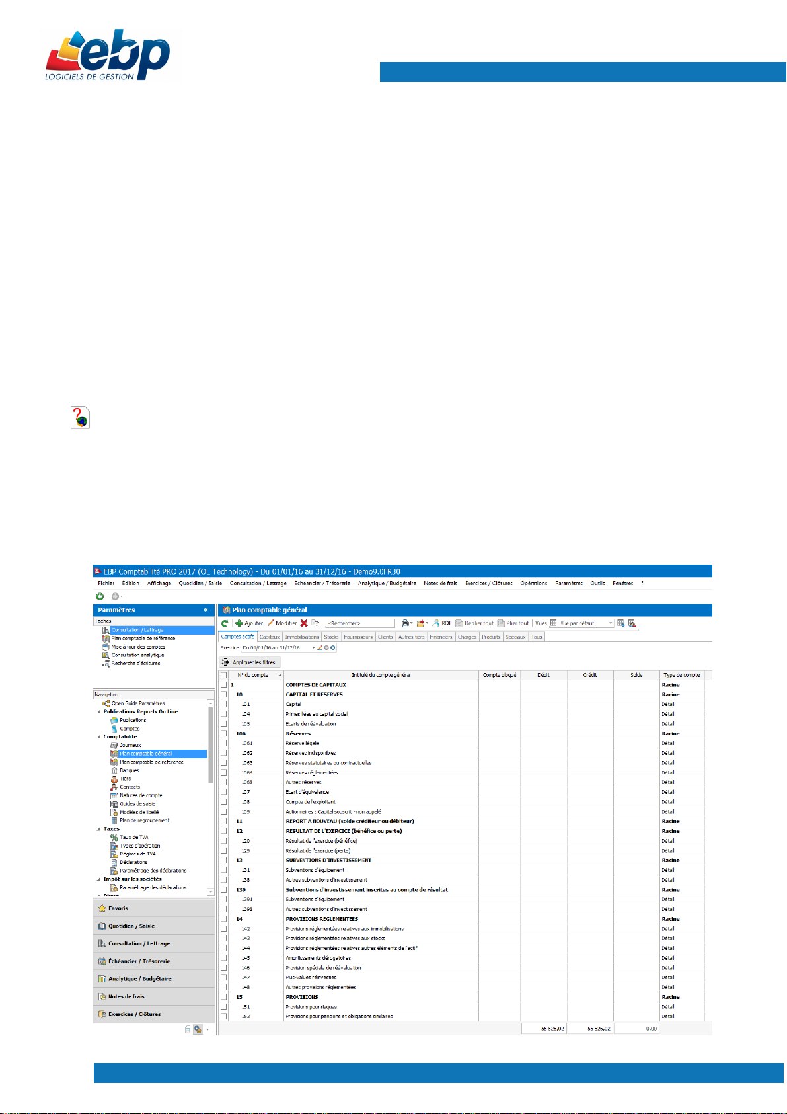
Task: Open the Fichier menu
Action: (106, 583)
